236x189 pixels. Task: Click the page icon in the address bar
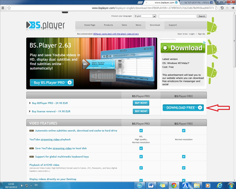tap(216, 8)
